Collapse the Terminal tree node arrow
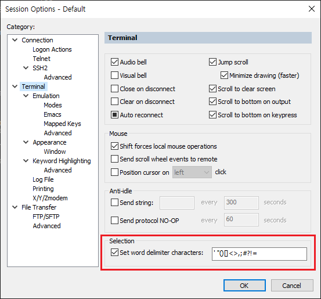 (15, 87)
